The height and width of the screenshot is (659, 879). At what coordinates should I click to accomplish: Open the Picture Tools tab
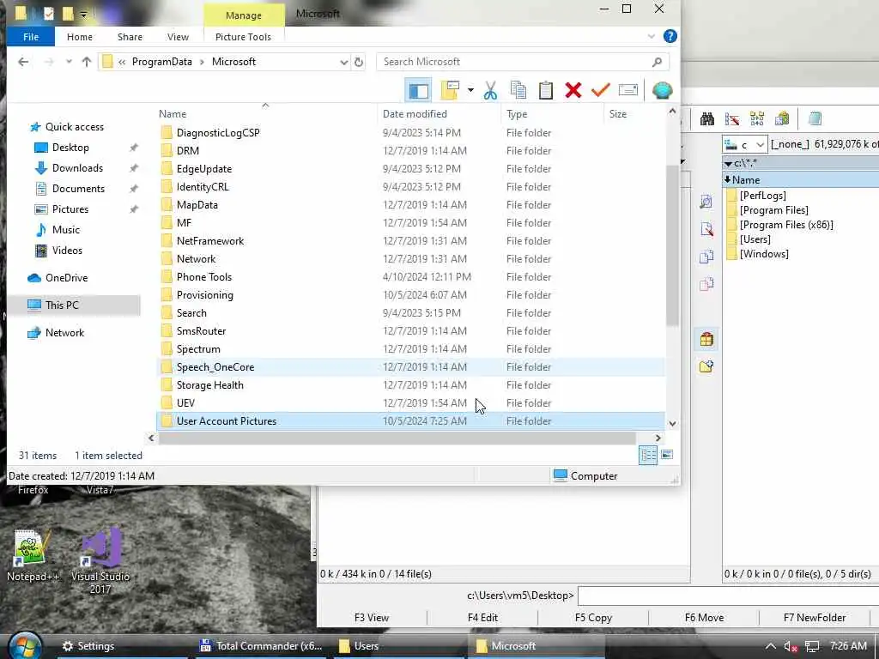coord(243,37)
